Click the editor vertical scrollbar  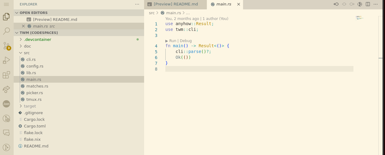(x=381, y=85)
